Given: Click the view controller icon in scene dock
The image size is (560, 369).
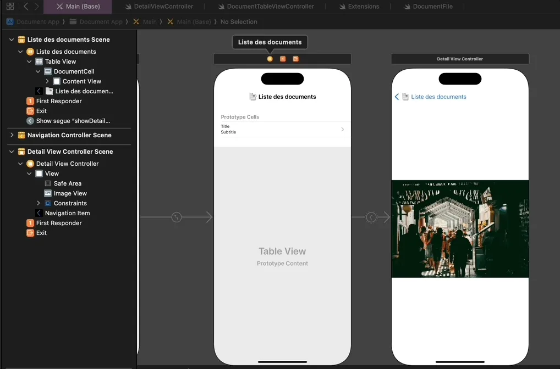Looking at the screenshot, I should (270, 59).
